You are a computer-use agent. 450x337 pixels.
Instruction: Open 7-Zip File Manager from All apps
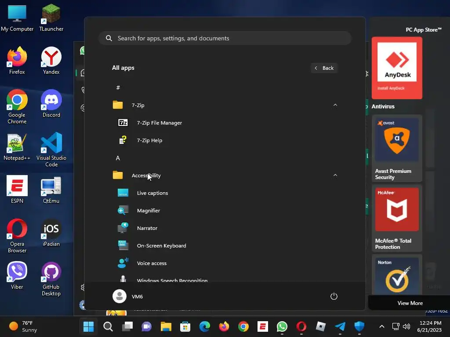[x=225, y=123]
